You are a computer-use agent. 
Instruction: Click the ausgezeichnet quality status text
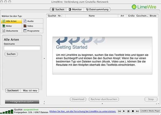pyautogui.click(x=31, y=110)
